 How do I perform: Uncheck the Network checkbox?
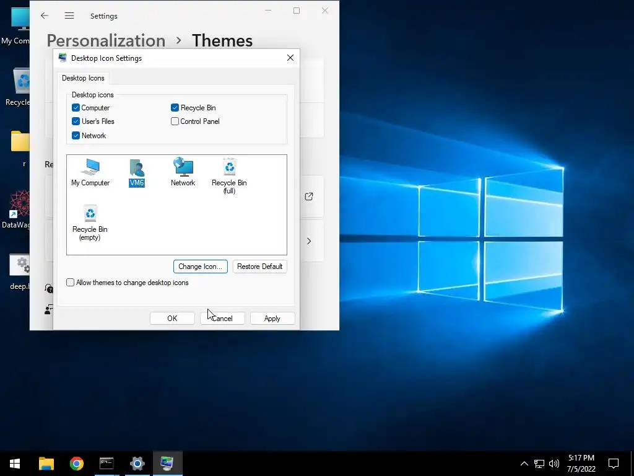[x=76, y=136]
